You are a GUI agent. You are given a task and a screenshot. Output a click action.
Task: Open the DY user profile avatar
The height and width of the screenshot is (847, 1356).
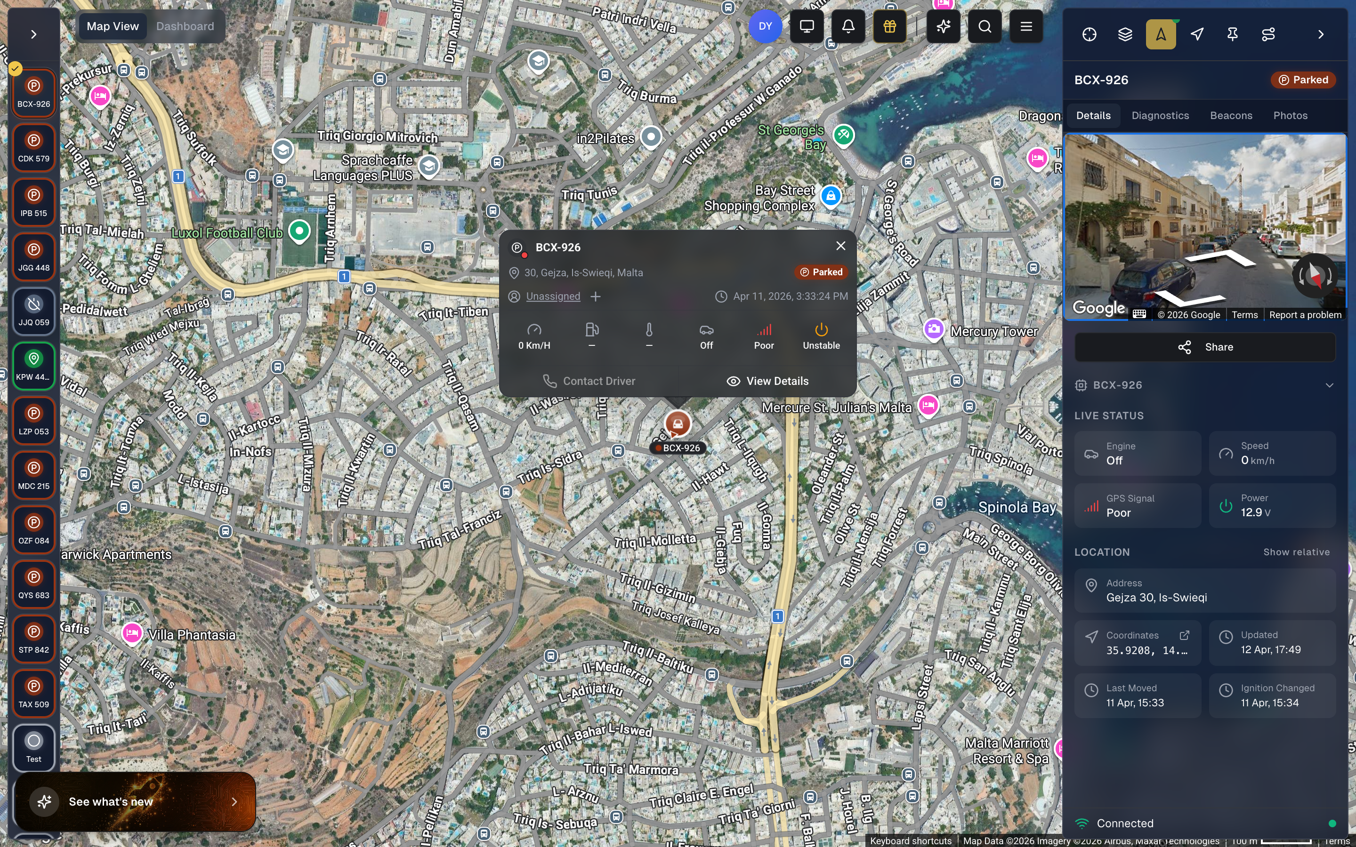pyautogui.click(x=766, y=26)
